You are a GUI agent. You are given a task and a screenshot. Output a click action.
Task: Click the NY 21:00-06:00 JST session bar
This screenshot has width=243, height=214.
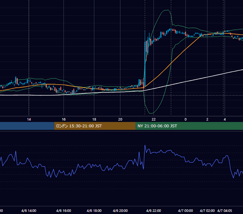[189, 126]
